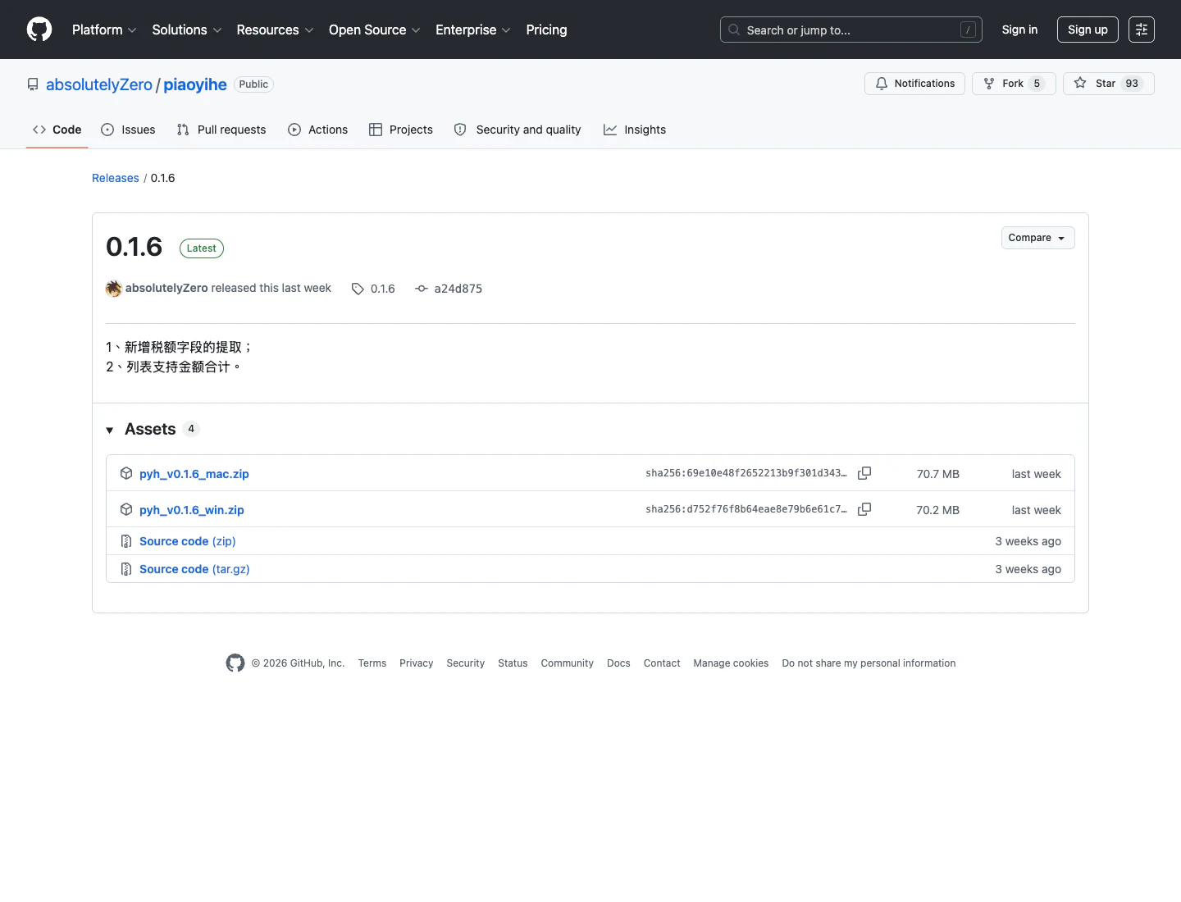Download Source code (zip)
Screen dimensions: 1181x902
click(188, 541)
